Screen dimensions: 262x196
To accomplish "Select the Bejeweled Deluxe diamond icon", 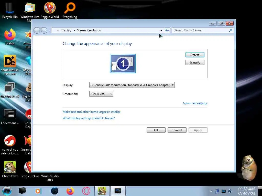I will pos(28,65).
